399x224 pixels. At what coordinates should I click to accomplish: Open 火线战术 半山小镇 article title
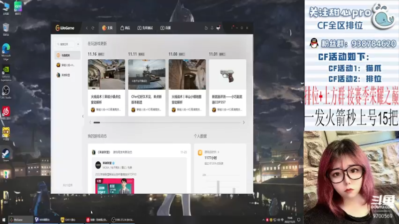[187, 99]
